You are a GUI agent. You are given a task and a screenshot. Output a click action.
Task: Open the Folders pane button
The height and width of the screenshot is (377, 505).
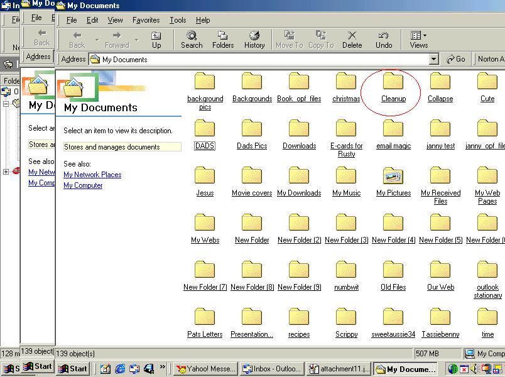(x=223, y=39)
